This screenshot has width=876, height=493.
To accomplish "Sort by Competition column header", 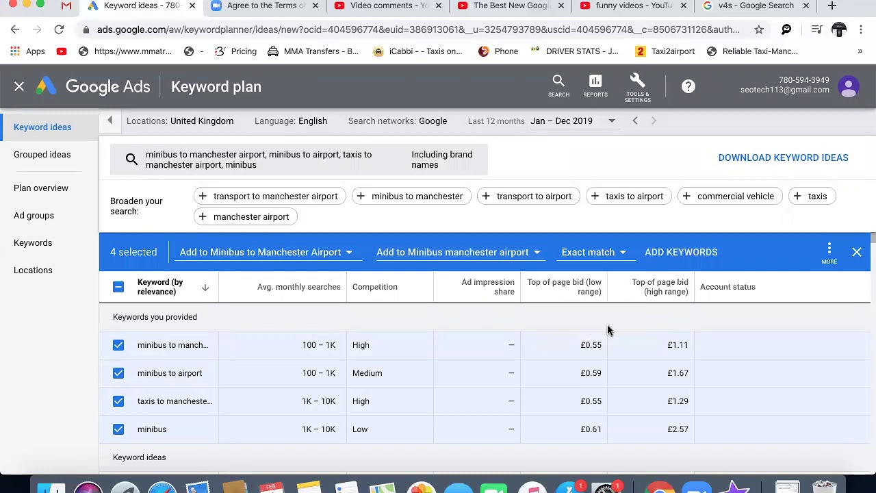I will (374, 287).
